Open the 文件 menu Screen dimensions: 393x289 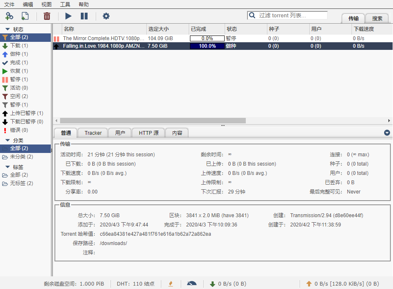click(x=10, y=4)
